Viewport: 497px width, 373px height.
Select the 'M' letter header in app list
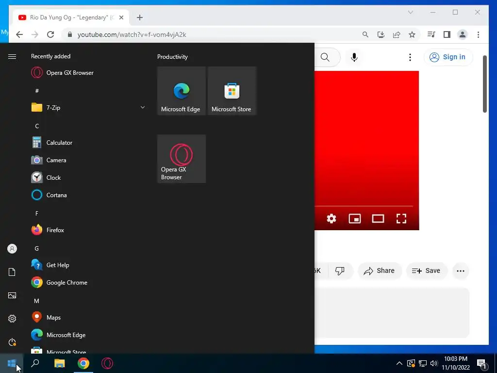(x=37, y=301)
